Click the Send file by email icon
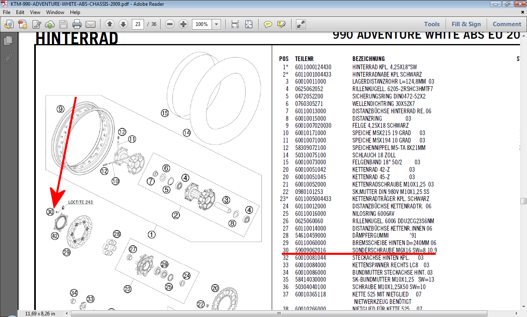The image size is (527, 317). (90, 24)
